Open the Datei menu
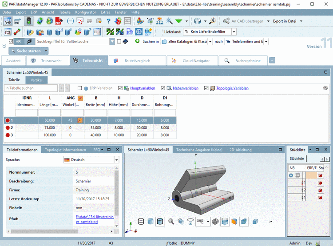This screenshot has width=333, height=246. tap(7, 12)
